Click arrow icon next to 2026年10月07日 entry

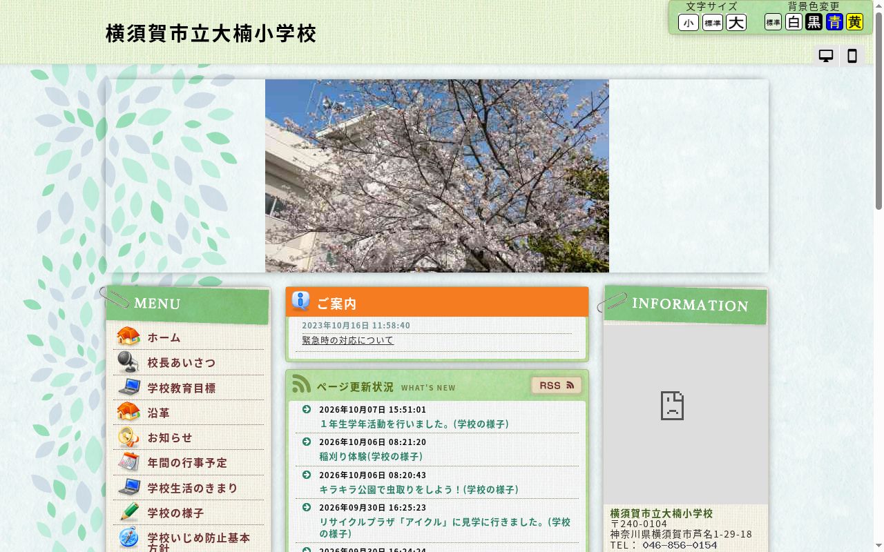(x=307, y=409)
